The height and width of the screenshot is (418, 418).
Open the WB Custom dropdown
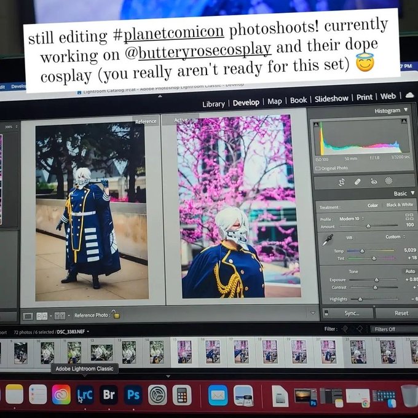(395, 237)
